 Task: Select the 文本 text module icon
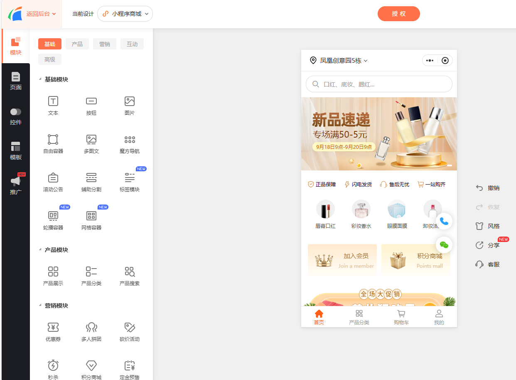pyautogui.click(x=53, y=101)
